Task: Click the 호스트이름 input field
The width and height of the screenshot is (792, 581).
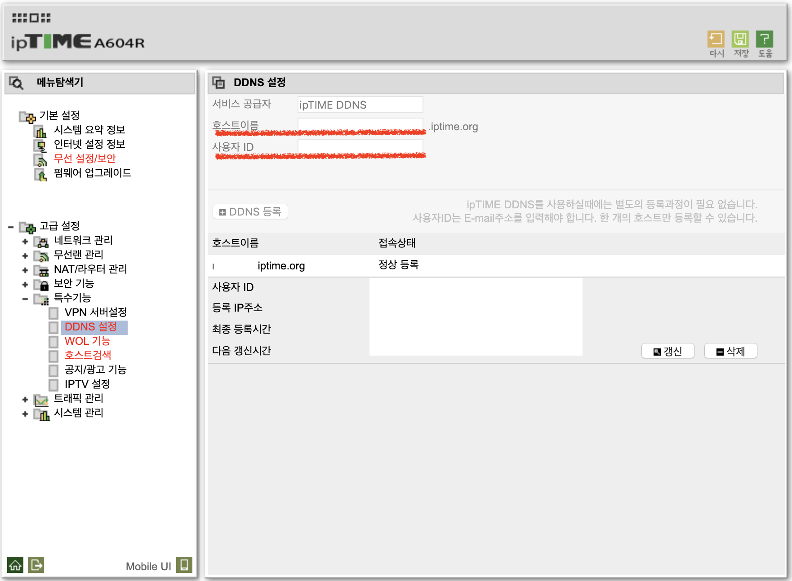Action: pos(360,125)
